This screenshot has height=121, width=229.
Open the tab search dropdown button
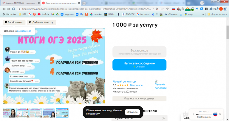pyautogui.click(x=202, y=3)
